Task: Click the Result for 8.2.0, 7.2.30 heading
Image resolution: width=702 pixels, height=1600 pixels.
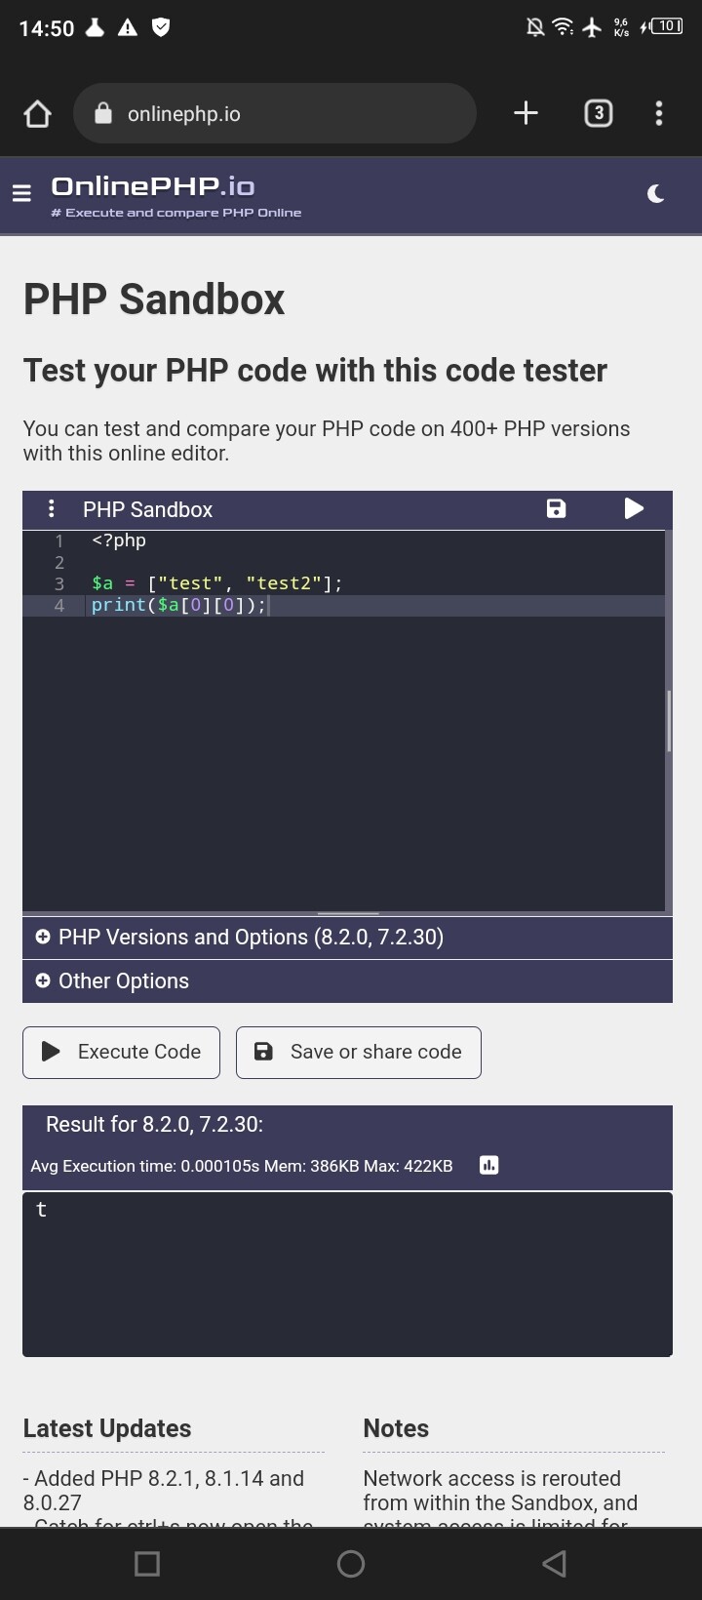Action: click(x=154, y=1124)
